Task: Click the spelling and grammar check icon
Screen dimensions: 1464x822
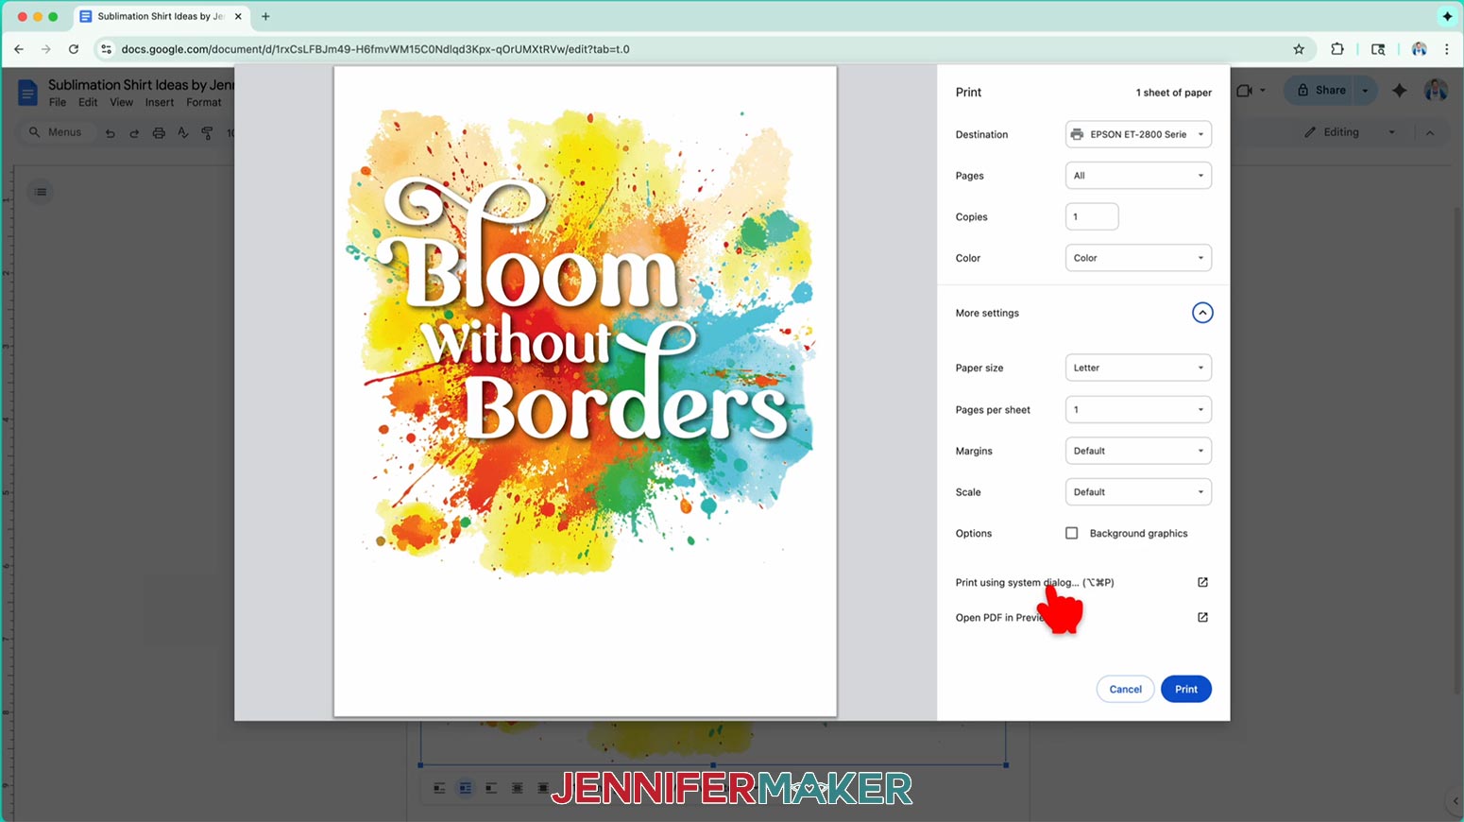Action: pyautogui.click(x=183, y=133)
